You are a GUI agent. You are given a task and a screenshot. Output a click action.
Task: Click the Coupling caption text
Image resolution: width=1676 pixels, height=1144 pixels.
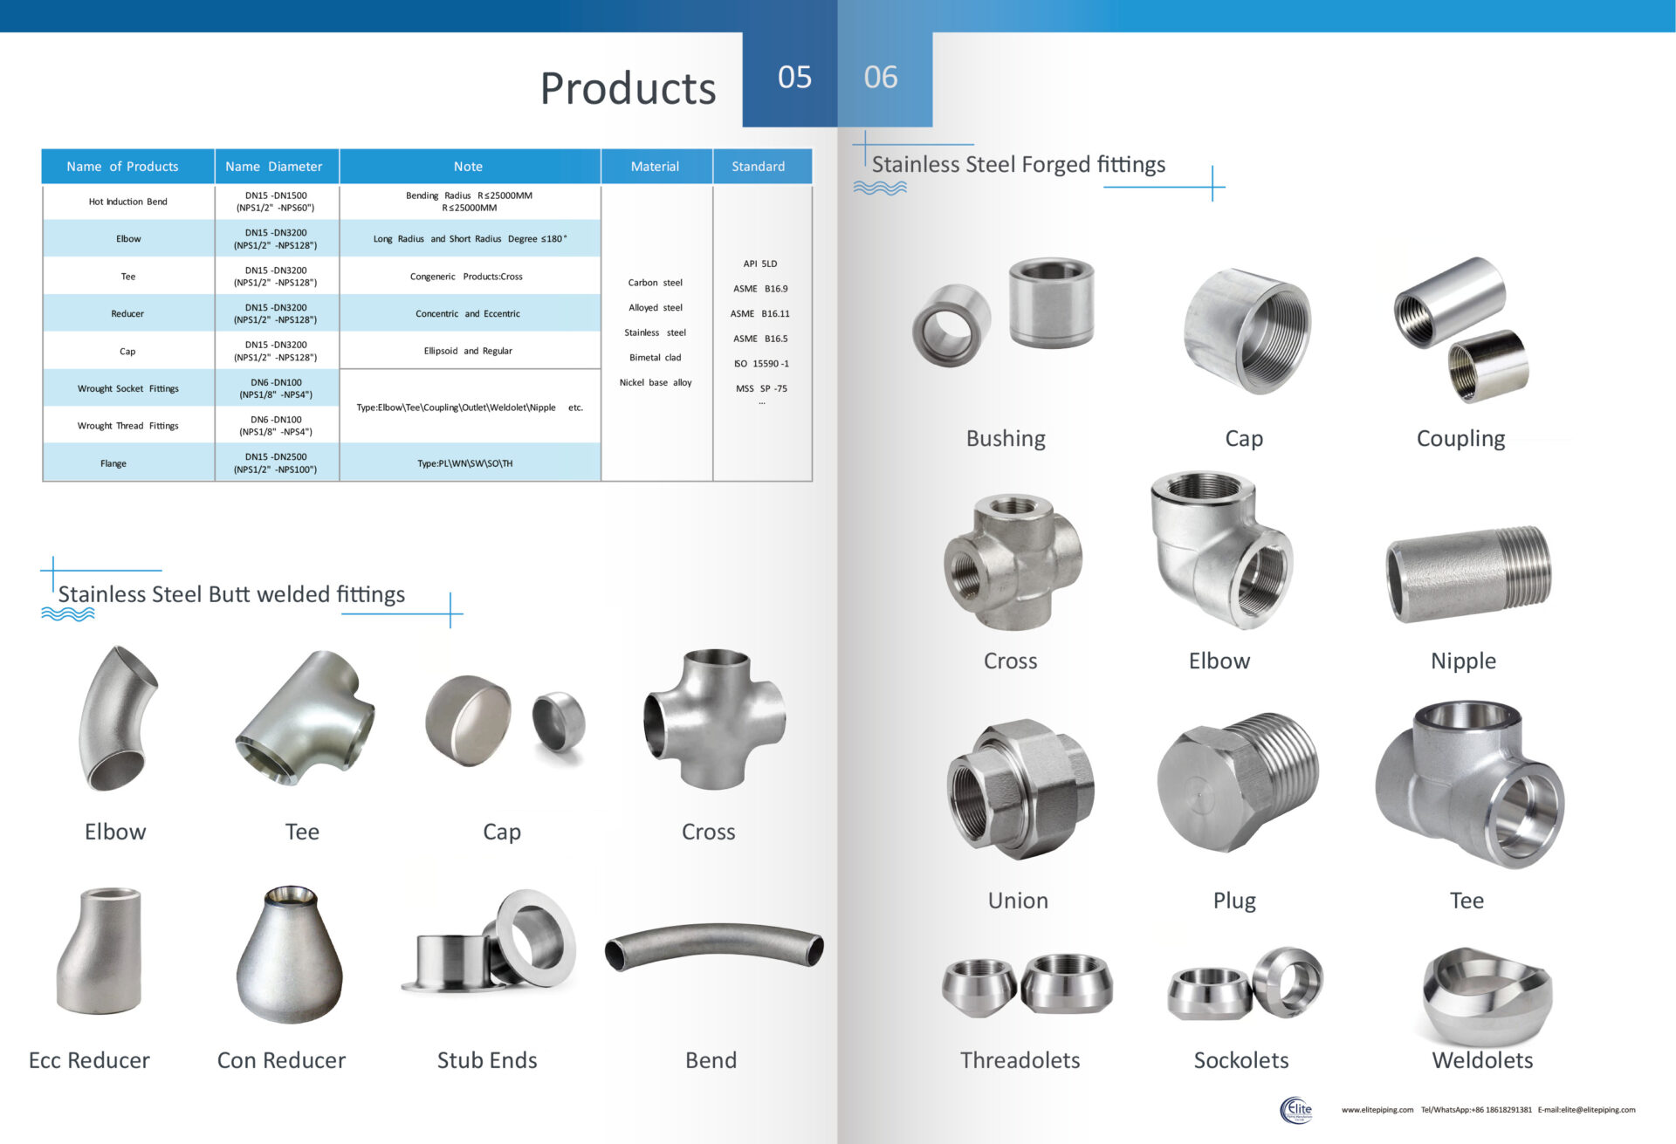pyautogui.click(x=1461, y=439)
